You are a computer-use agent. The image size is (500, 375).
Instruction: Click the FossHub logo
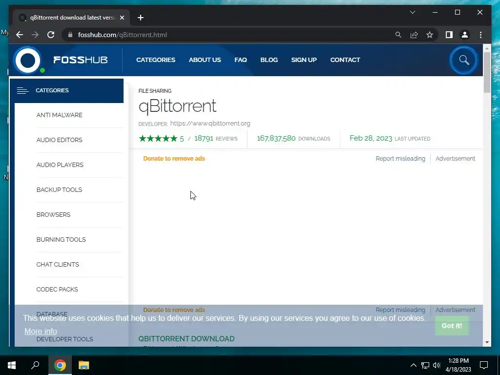point(61,60)
